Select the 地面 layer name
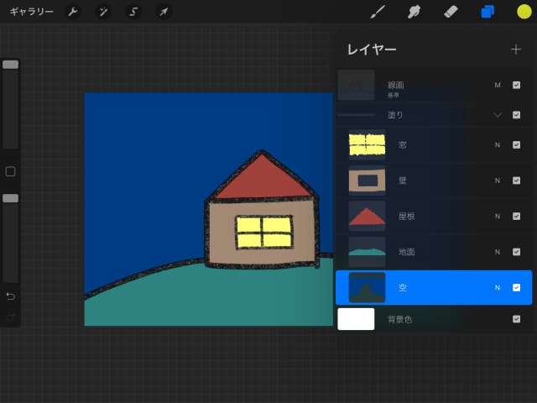This screenshot has height=403, width=537. (x=406, y=252)
